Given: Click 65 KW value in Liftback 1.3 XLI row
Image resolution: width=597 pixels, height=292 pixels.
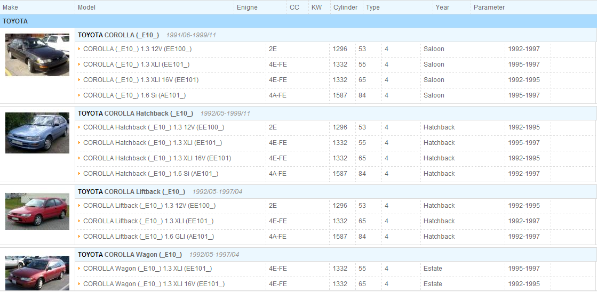Looking at the screenshot, I should tap(362, 221).
